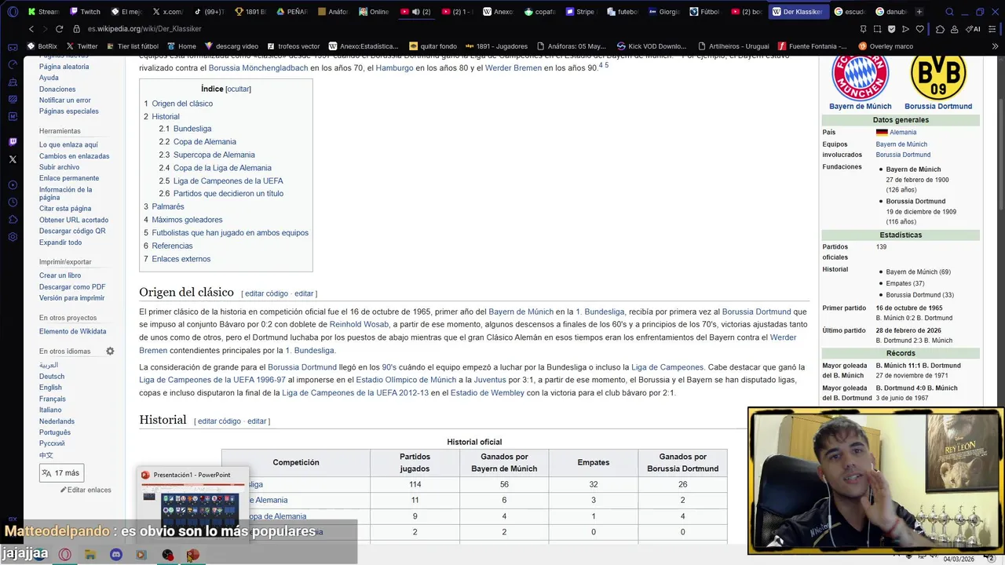Jump to Bundesliga in the index
The height and width of the screenshot is (565, 1005).
pyautogui.click(x=192, y=129)
